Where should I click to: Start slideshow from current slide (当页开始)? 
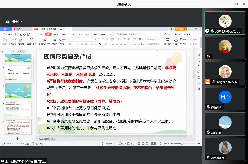31,41
